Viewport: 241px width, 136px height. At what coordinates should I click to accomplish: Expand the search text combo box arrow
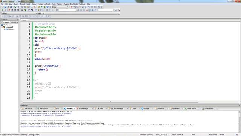[78, 10]
